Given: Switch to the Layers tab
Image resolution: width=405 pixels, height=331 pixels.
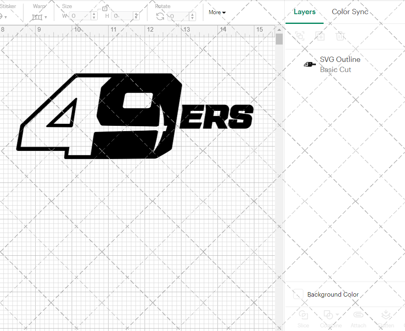Looking at the screenshot, I should coord(305,12).
